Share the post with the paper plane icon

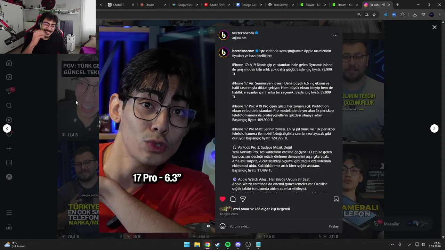pos(243,199)
